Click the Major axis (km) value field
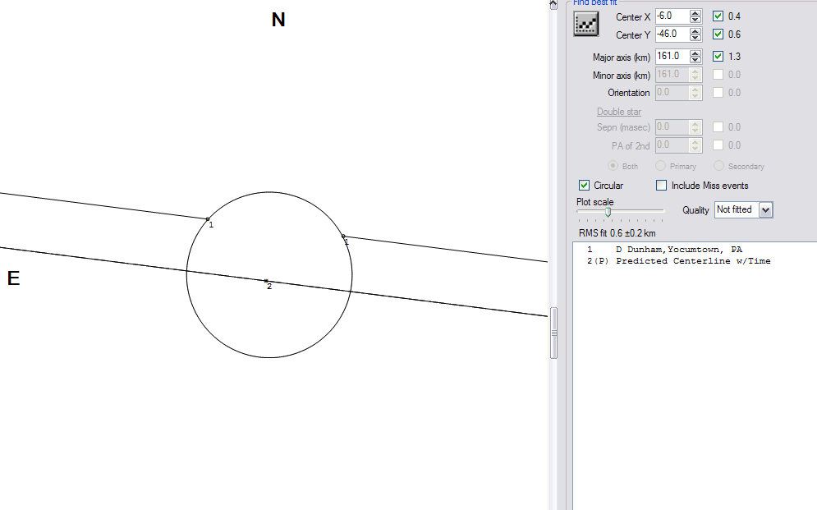Screen dimensions: 817x510 (672, 57)
